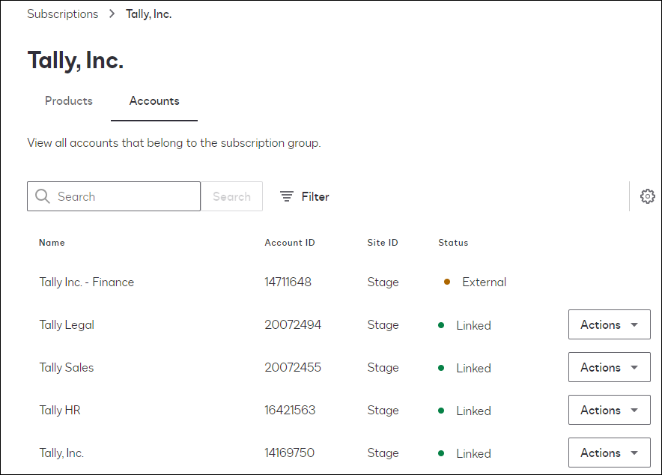The height and width of the screenshot is (475, 662).
Task: Sort by the Account ID column header
Action: [290, 243]
